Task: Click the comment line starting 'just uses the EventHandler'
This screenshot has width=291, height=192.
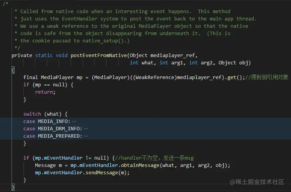Action: coord(136,19)
